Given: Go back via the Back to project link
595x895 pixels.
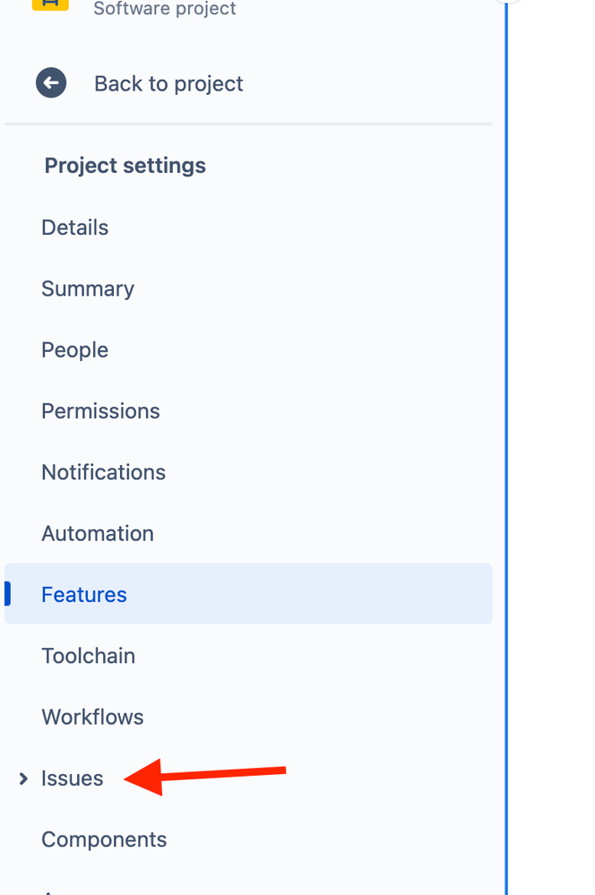Looking at the screenshot, I should [x=168, y=83].
